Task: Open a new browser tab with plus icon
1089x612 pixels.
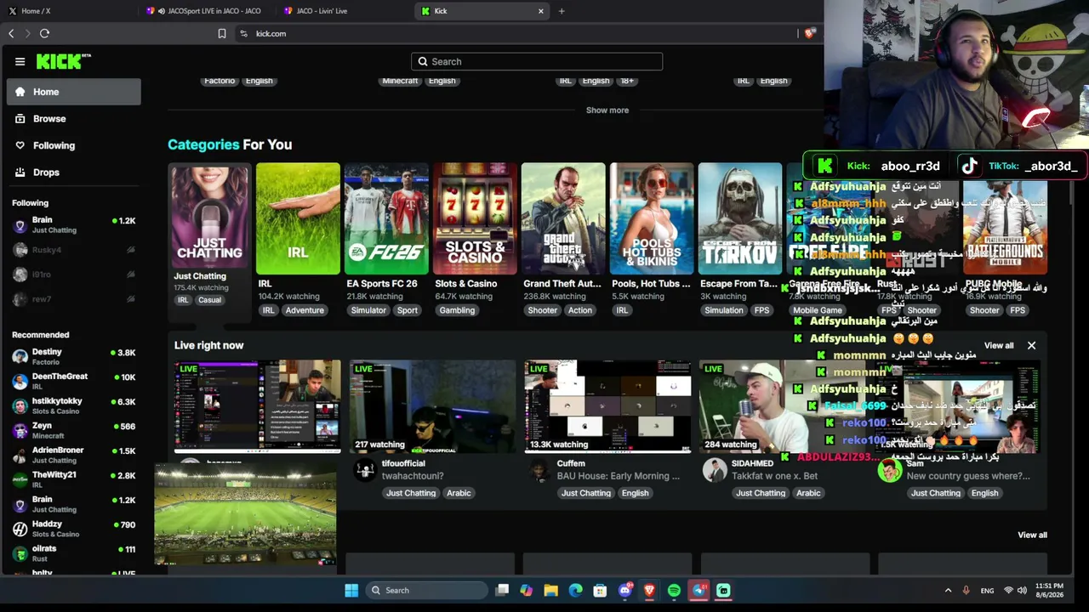Action: click(x=562, y=11)
